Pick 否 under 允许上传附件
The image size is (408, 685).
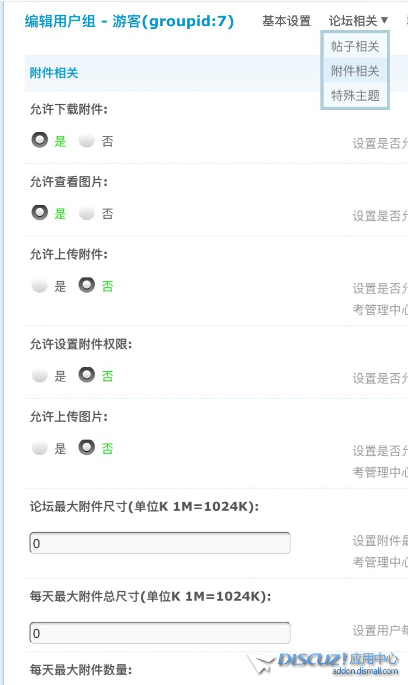pos(87,285)
